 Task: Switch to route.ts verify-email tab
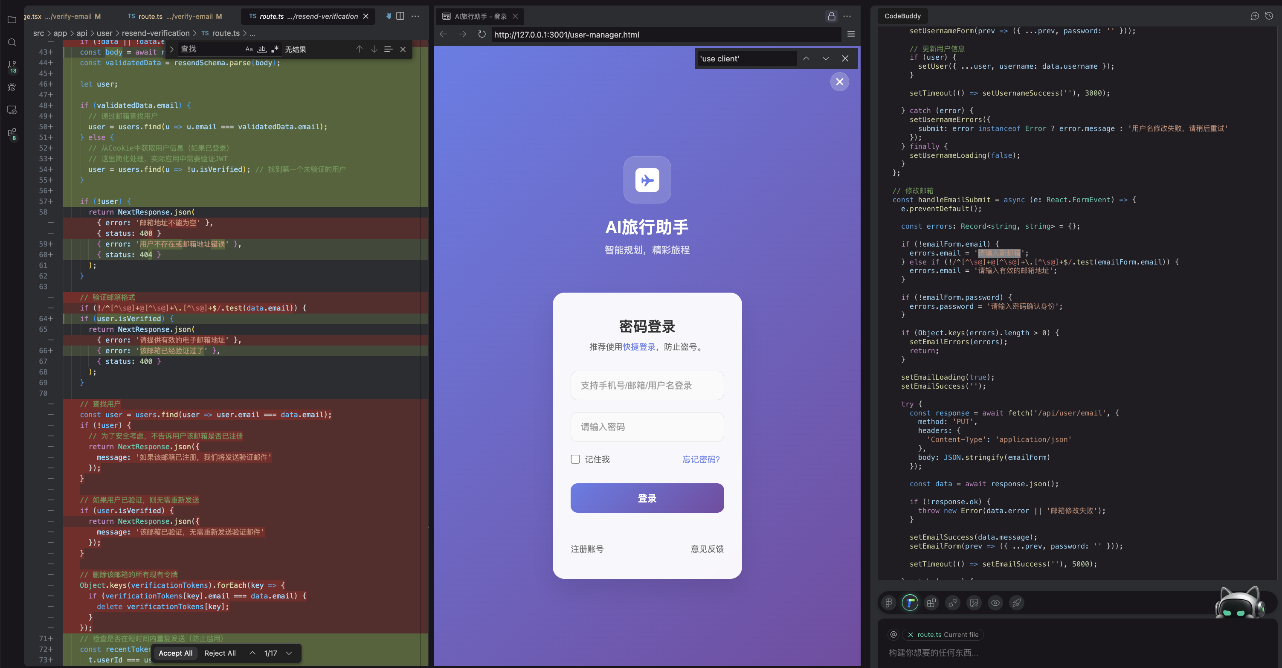pyautogui.click(x=175, y=17)
